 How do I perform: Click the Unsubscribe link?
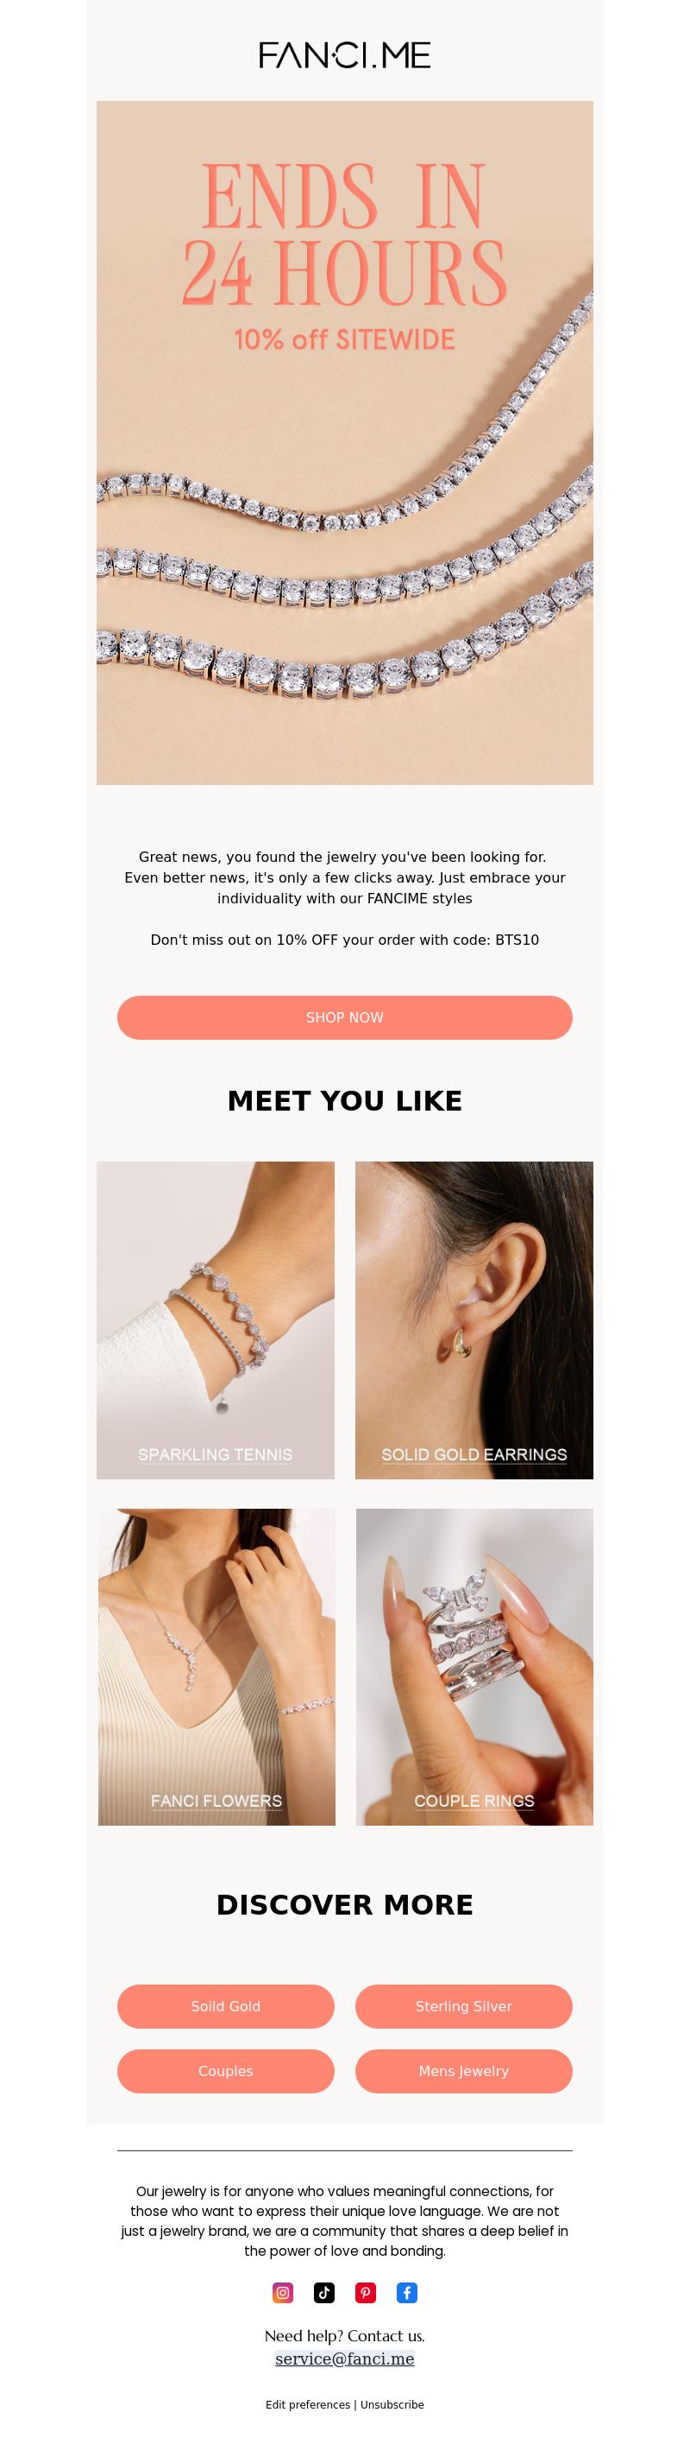pos(392,2404)
